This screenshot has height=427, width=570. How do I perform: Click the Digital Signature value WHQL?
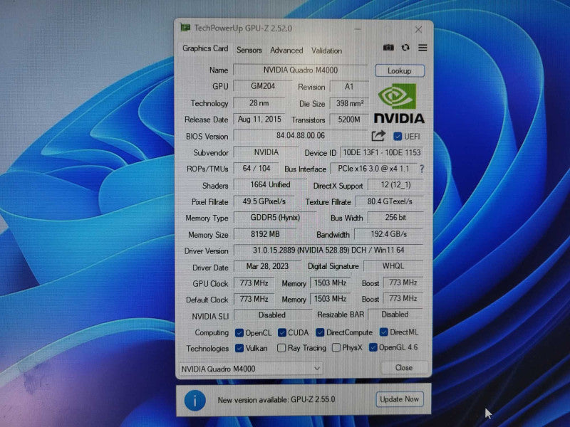393,266
